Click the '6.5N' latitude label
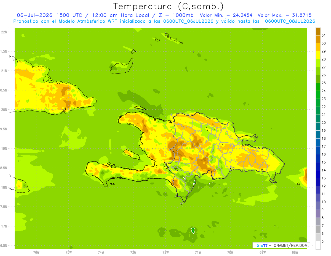This screenshot has width=331, height=256. [4, 246]
